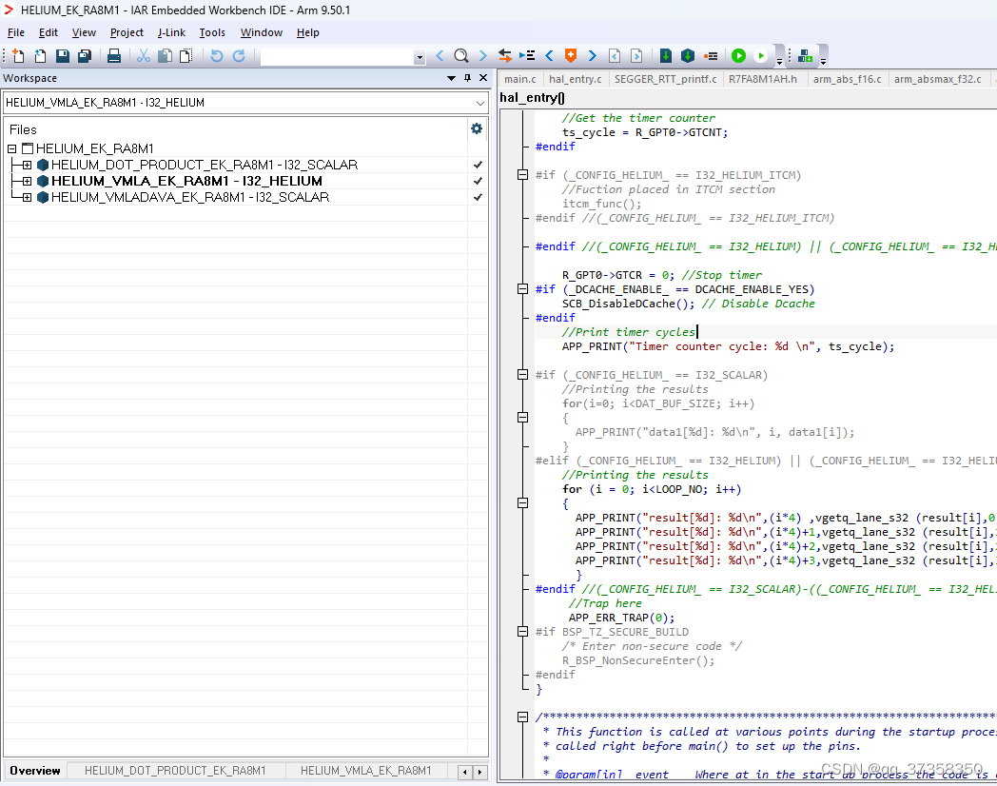The image size is (997, 786).
Task: Cut selection with the scissors icon
Action: [x=144, y=56]
